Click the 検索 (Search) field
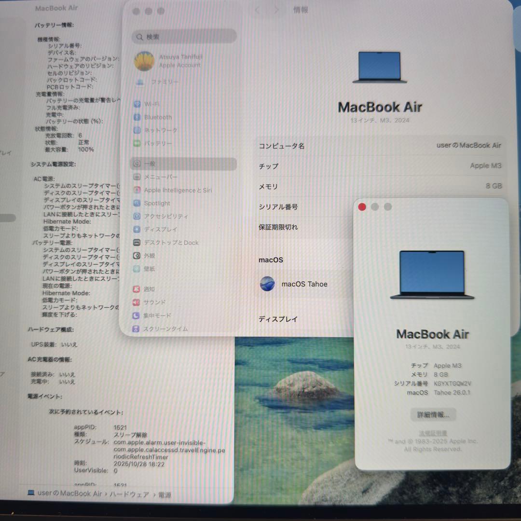Screen dimensions: 521x521 [184, 36]
